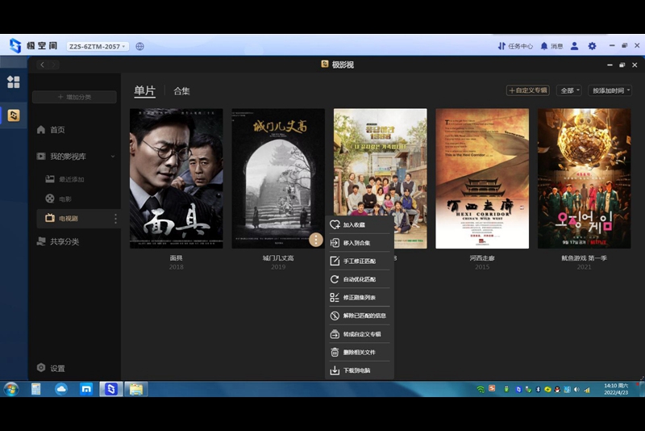
Task: Choose 自动优化匹配 from context menu
Action: pos(359,279)
